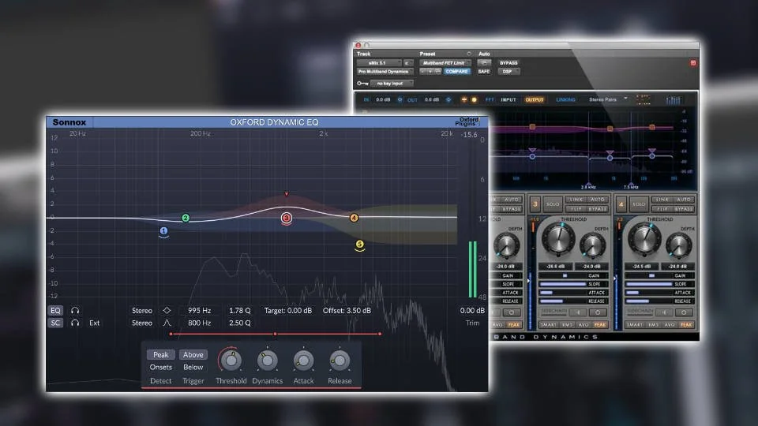The image size is (758, 426).
Task: Open the Stereo Pairs dropdown
Action: (608, 99)
